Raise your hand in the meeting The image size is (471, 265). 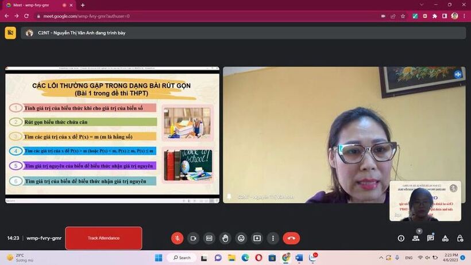(225, 238)
